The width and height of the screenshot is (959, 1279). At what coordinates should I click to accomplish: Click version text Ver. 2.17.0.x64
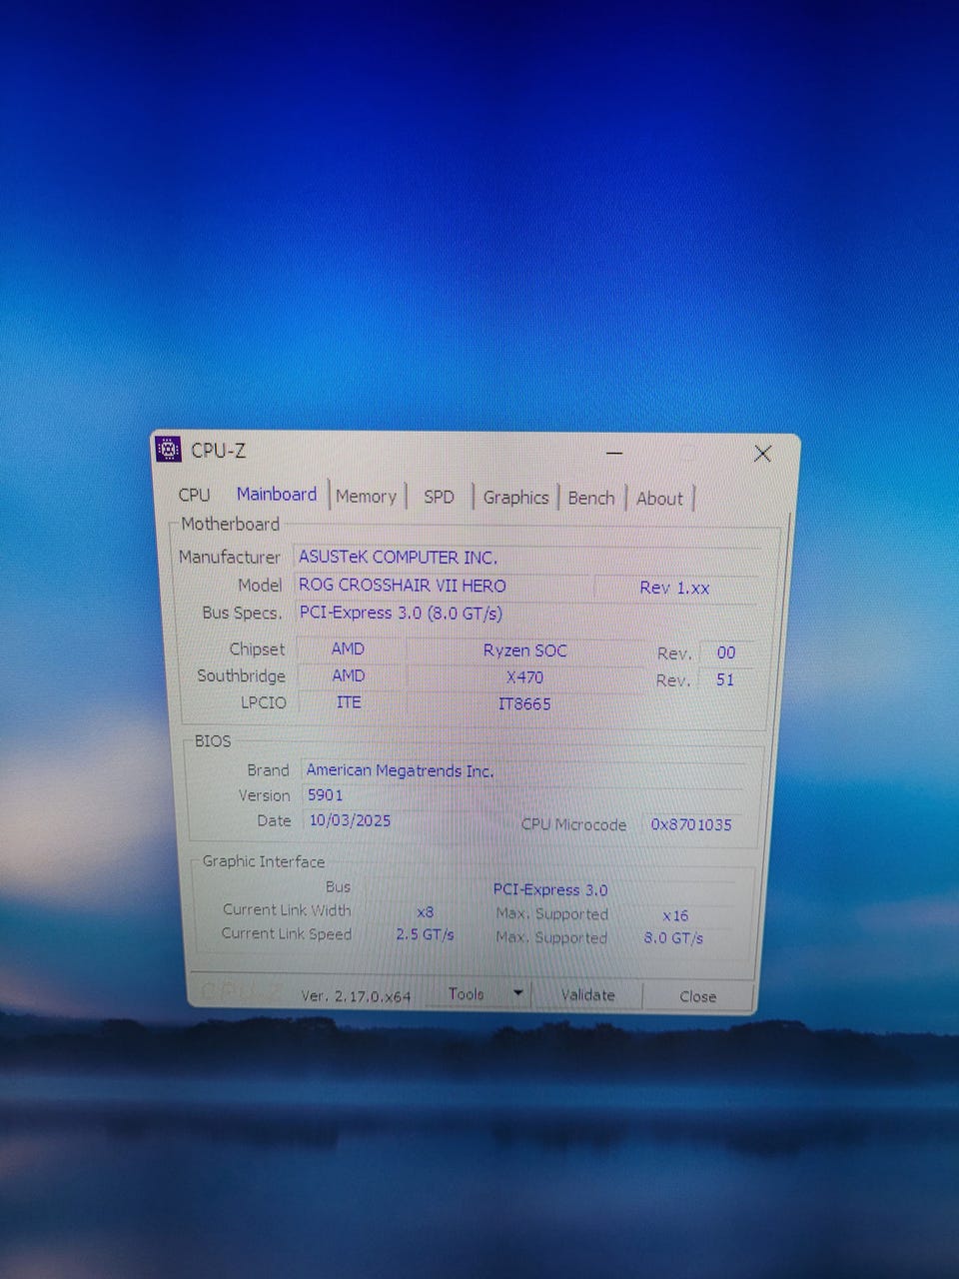tap(357, 996)
